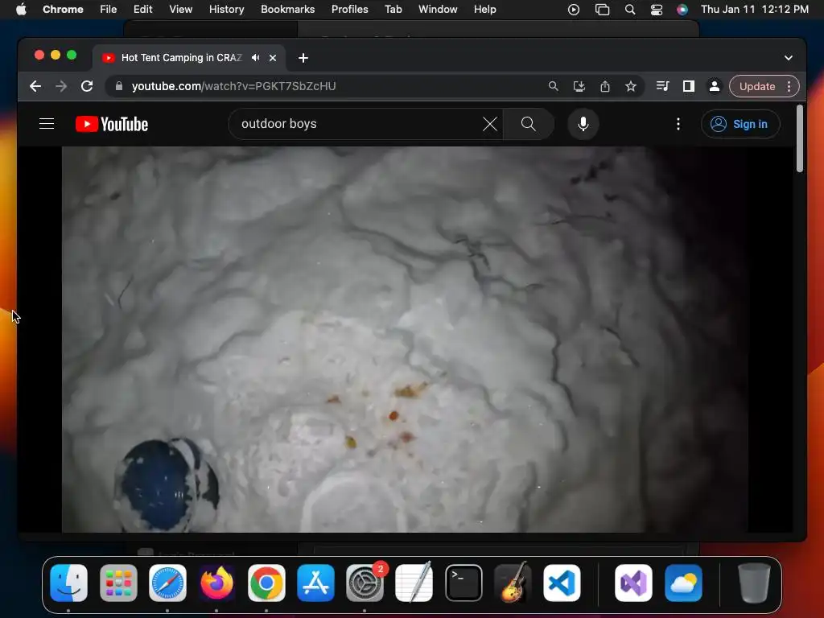
Task: Open media controls in Chrome toolbar
Action: pos(663,86)
